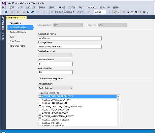Open the FILE menu
The image size is (155, 133).
[4, 8]
